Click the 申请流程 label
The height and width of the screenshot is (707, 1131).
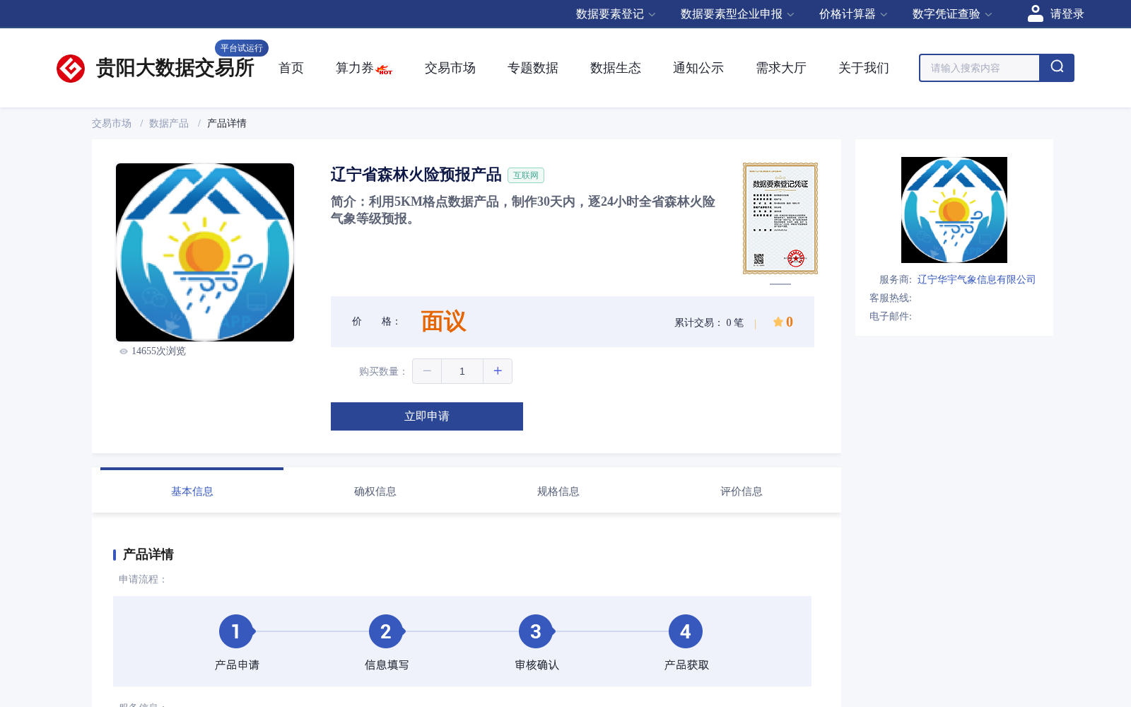tap(143, 580)
